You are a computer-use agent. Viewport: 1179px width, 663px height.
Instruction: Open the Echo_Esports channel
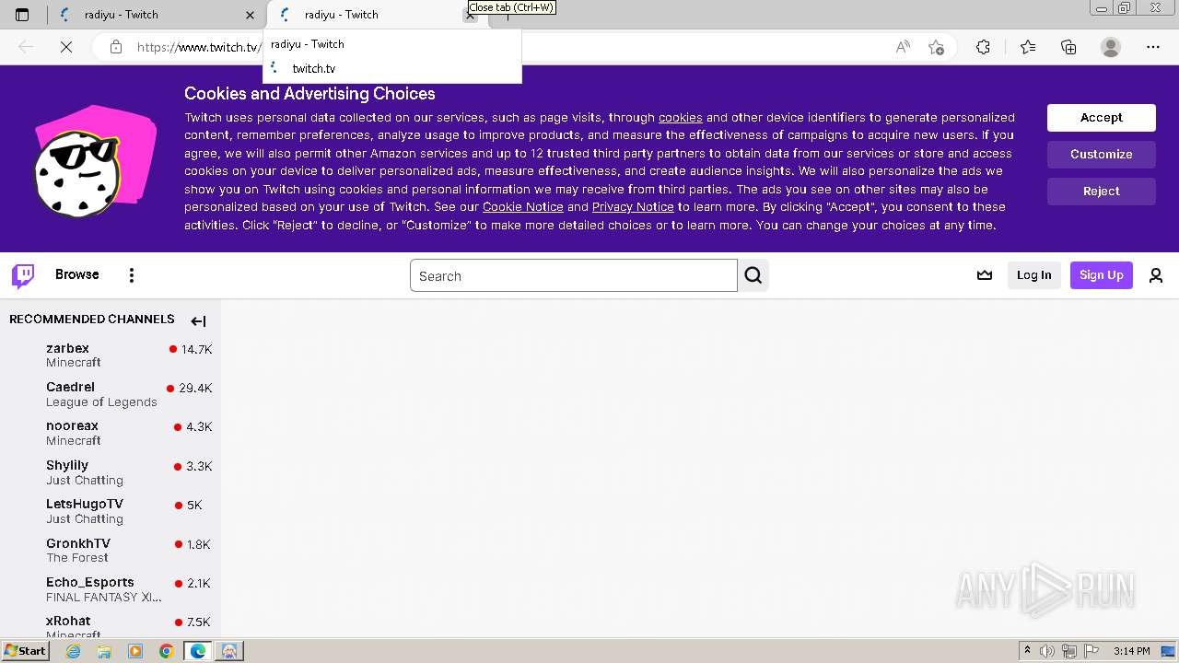[111, 589]
